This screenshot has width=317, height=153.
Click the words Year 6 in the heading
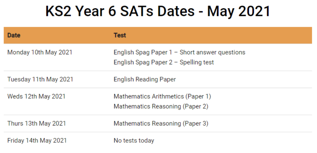[96, 12]
